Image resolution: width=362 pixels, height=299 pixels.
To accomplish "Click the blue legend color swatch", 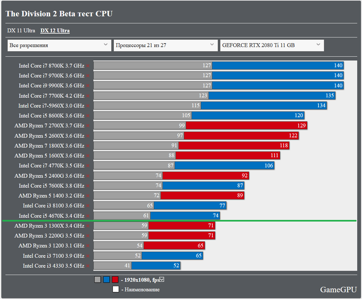I will coord(106,279).
